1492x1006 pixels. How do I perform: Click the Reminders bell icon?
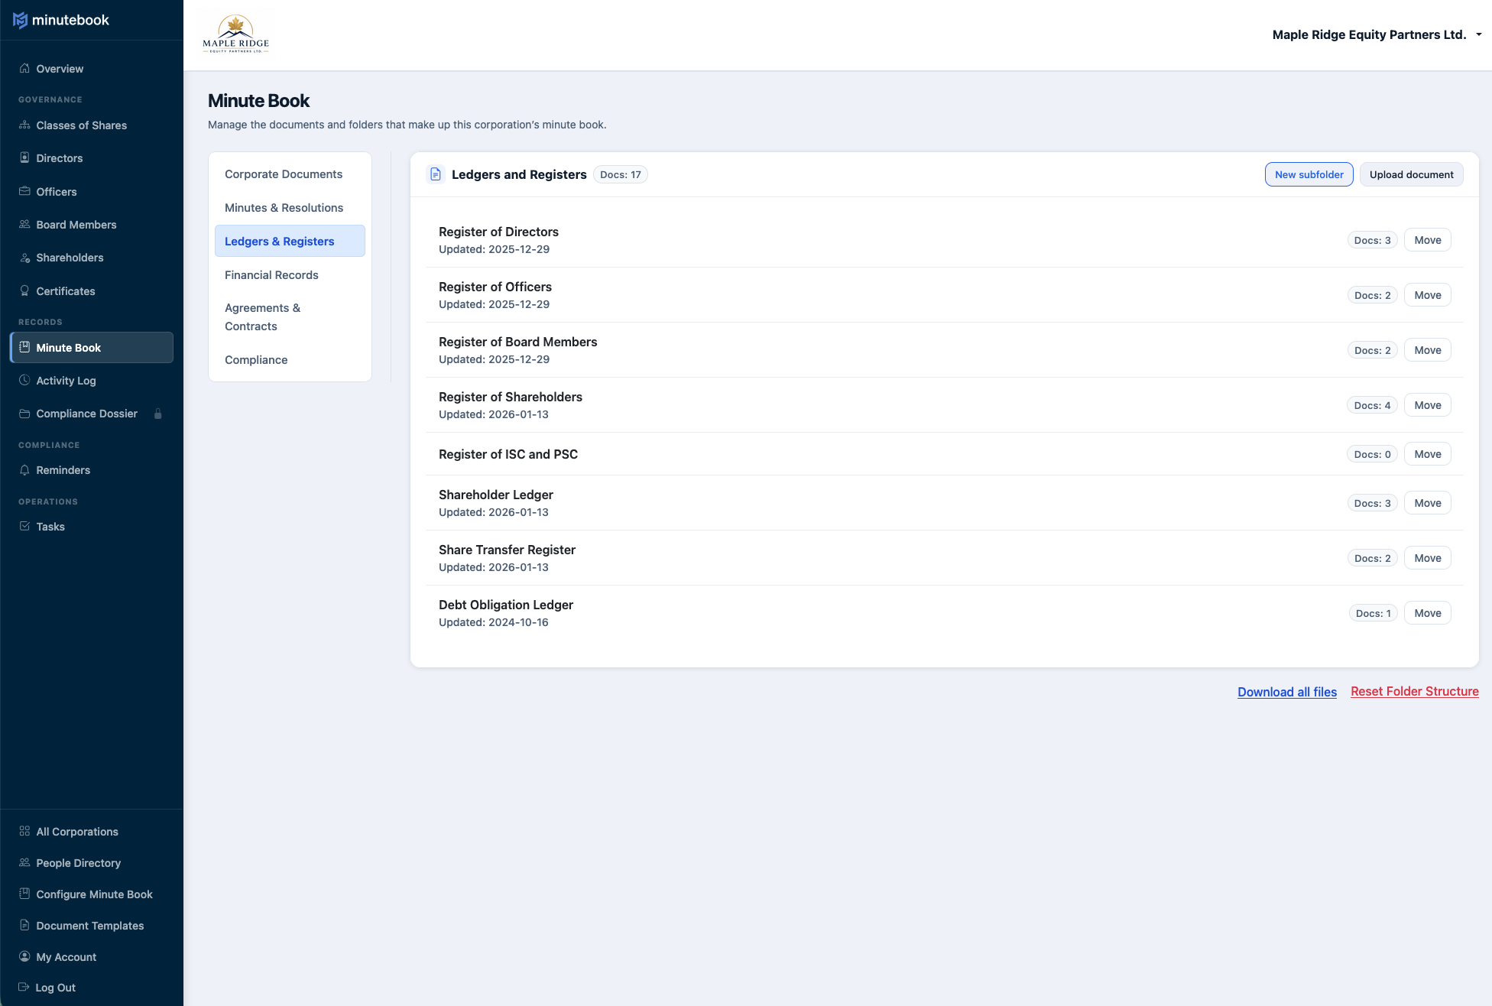click(x=25, y=469)
